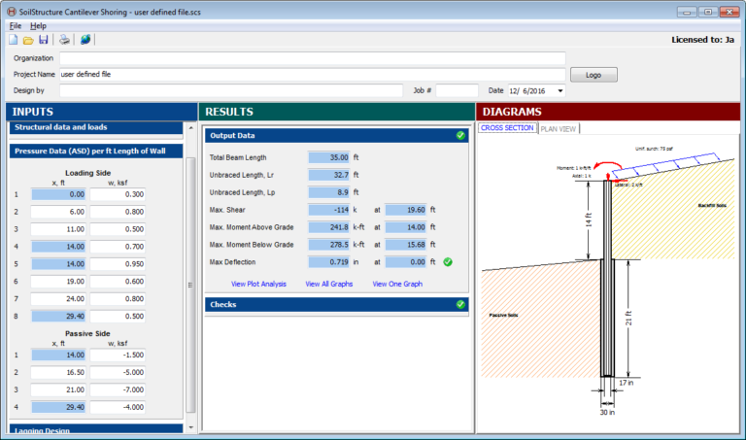Click Max. Moment Below Grade location 15.68
Screen dimensions: 746x440
click(406, 245)
